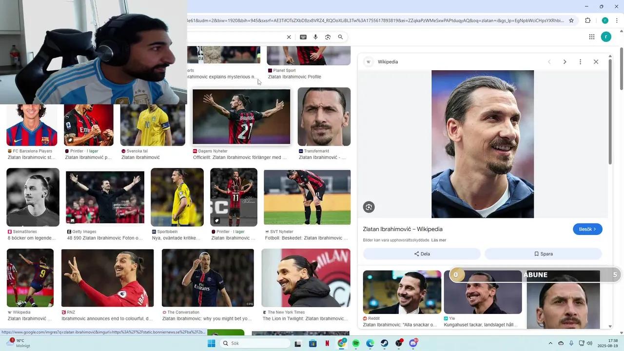This screenshot has height=351, width=624.
Task: Click preview panel scrollbar thumb
Action: 610,112
